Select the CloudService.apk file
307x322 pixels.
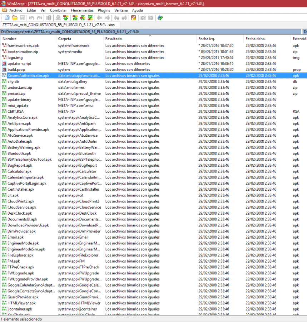(22, 207)
